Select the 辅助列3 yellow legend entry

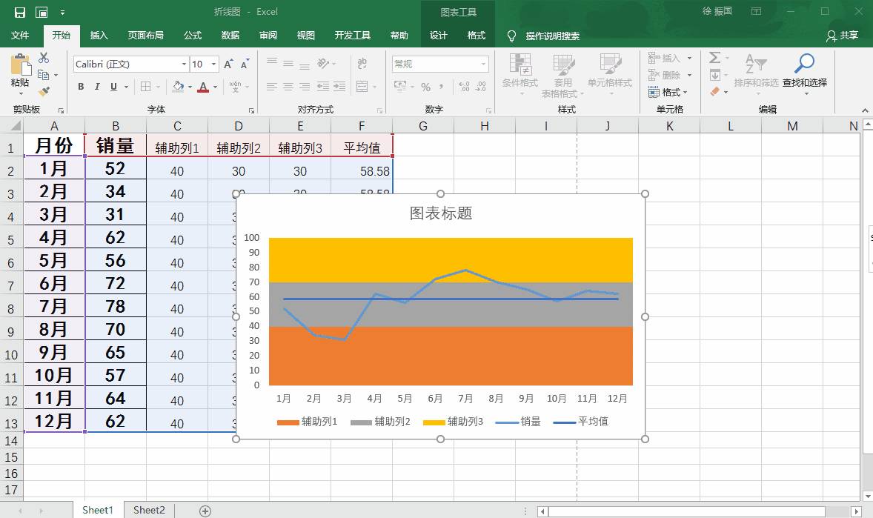coord(454,422)
